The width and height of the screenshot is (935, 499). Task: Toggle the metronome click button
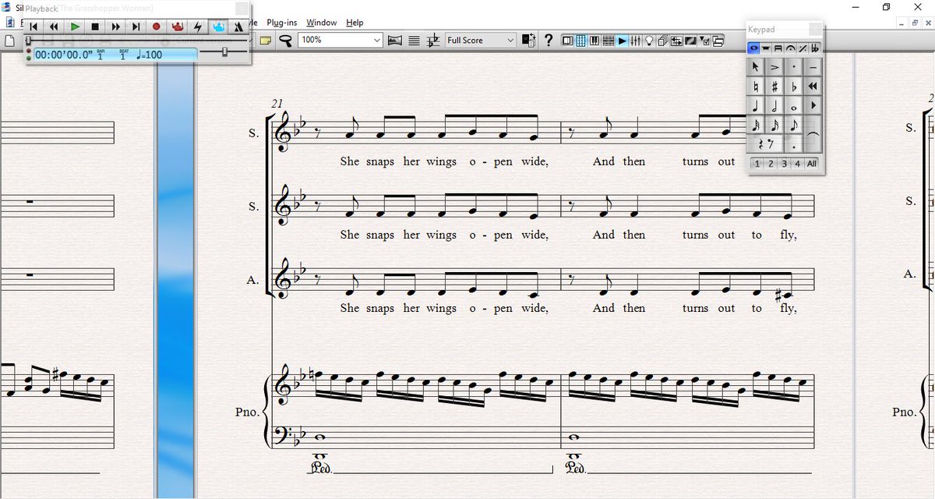point(238,26)
